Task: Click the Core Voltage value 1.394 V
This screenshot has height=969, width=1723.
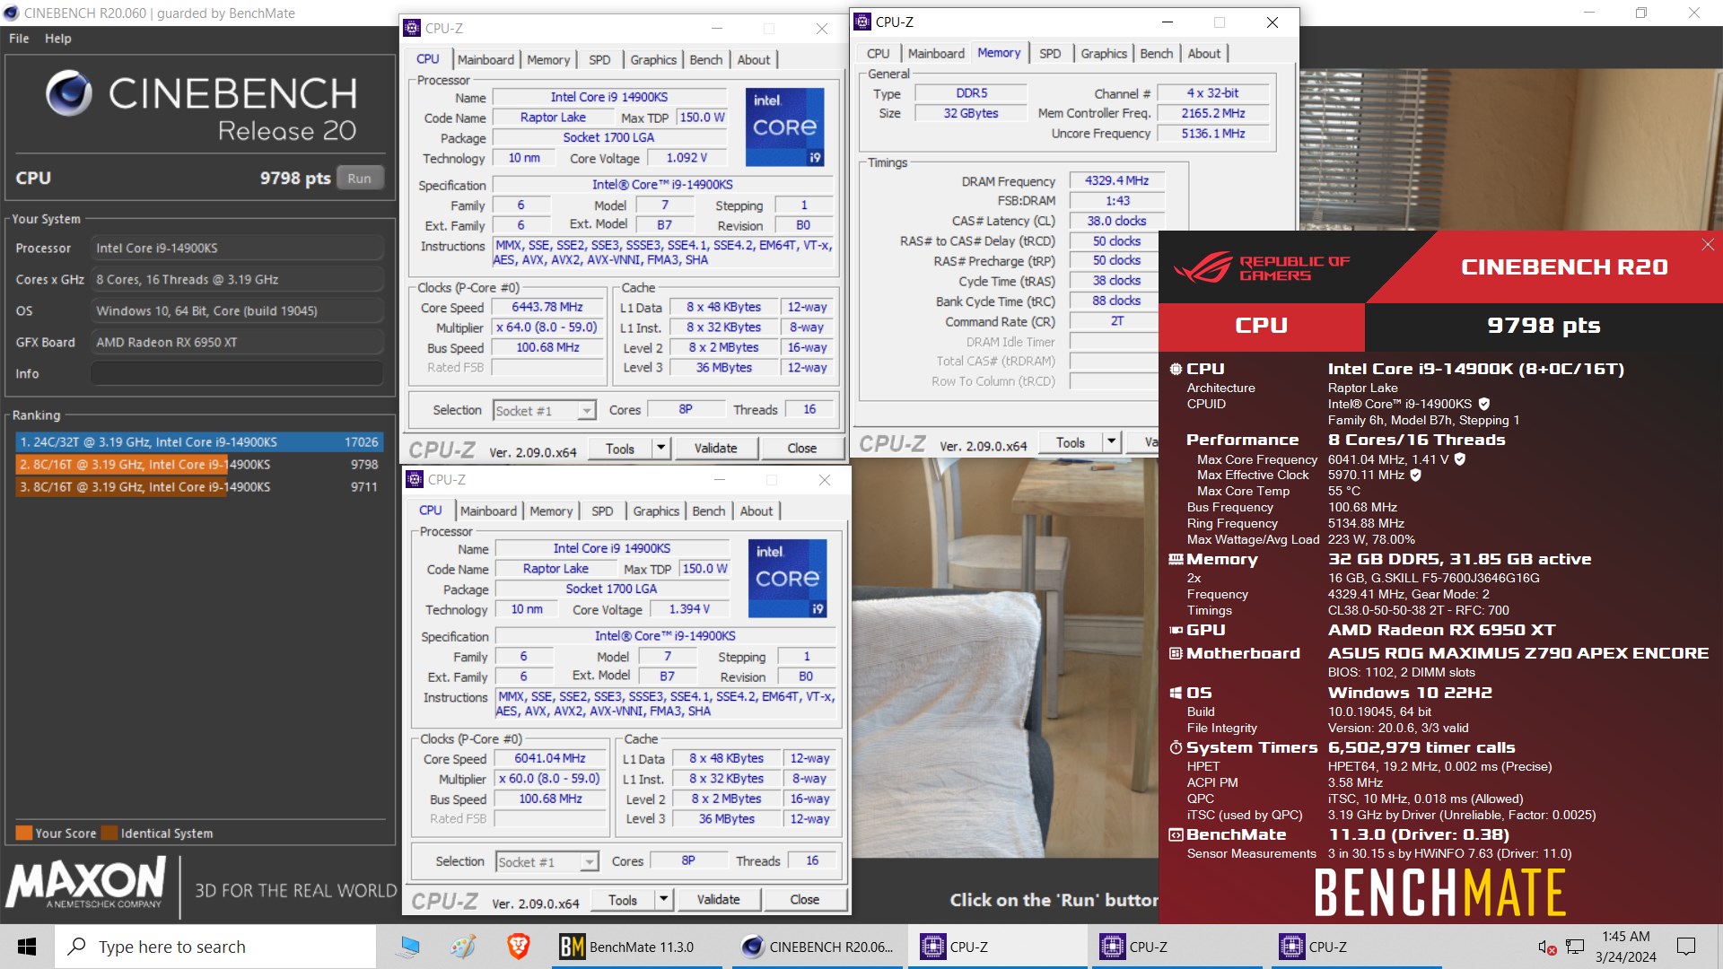Action: 689,609
